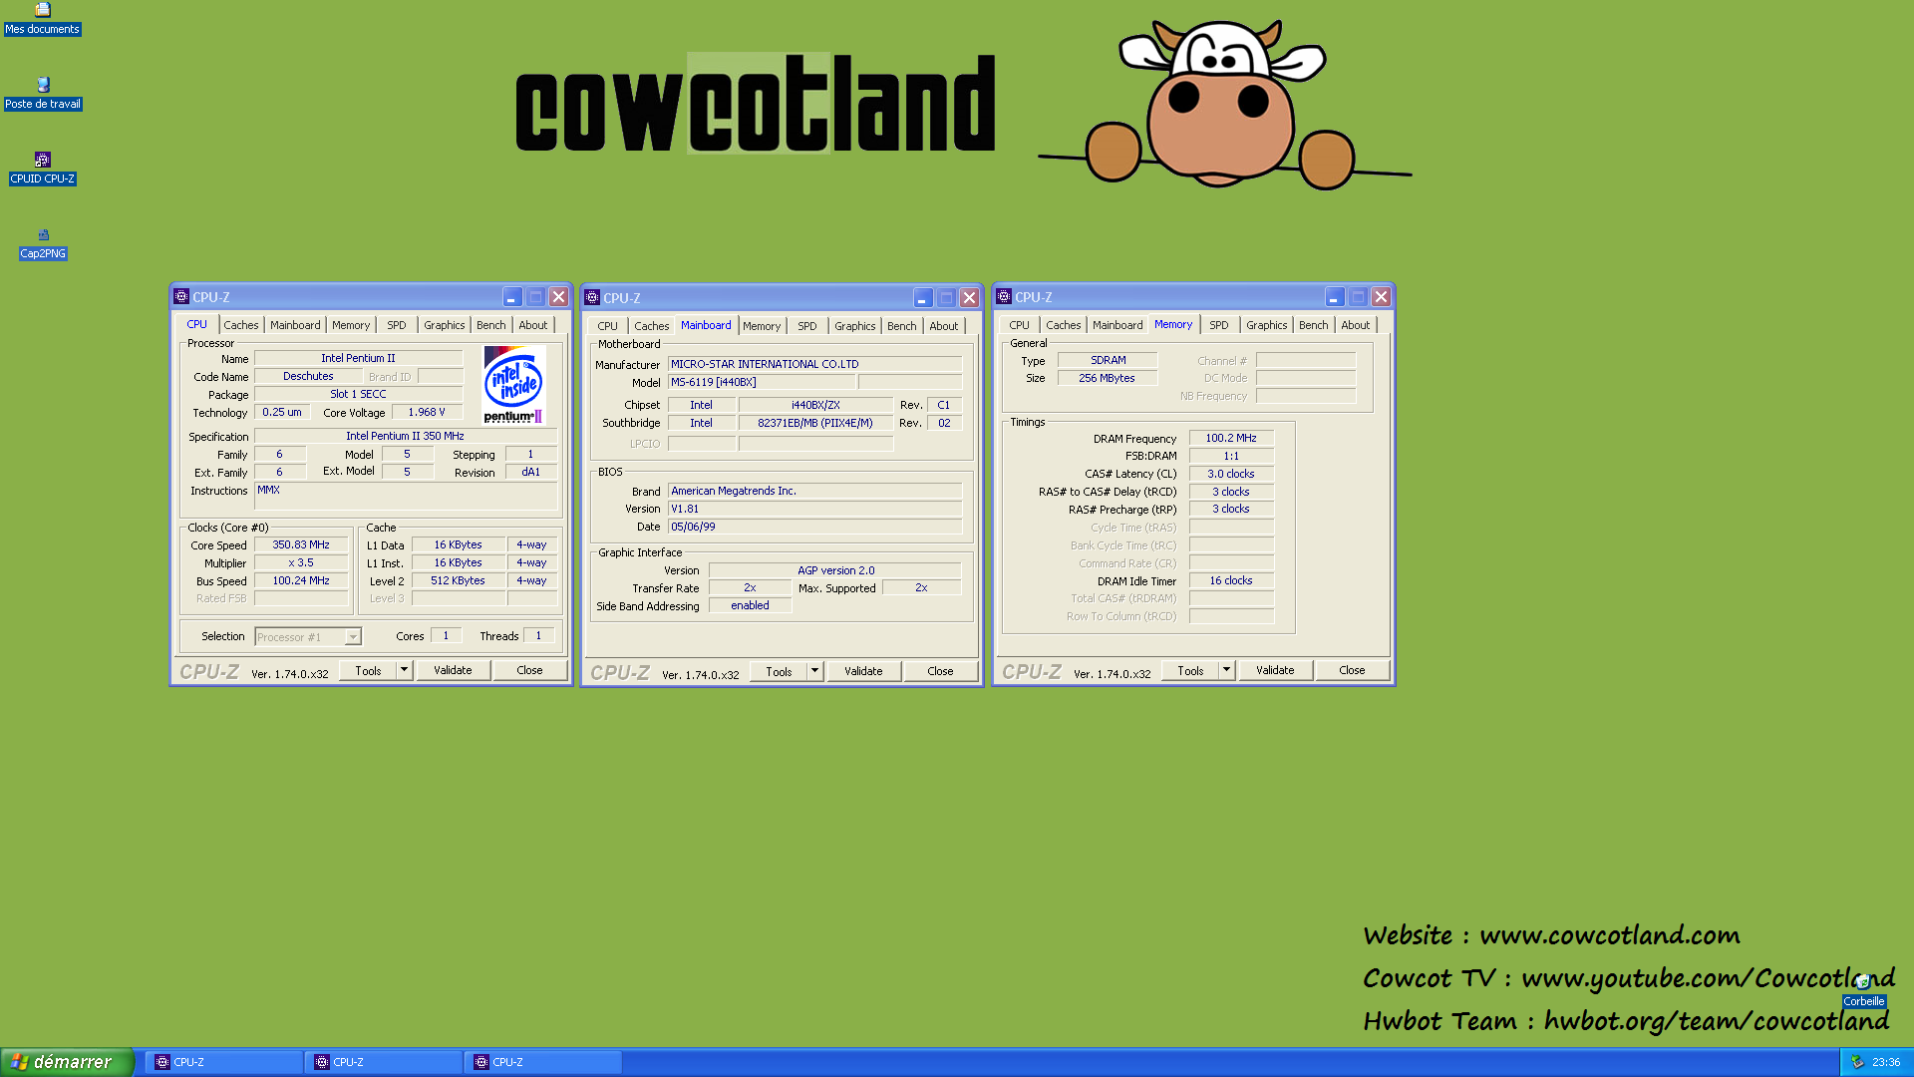The width and height of the screenshot is (1914, 1077).
Task: Launch the CPUID CPU-Z desktop shortcut
Action: 43,169
